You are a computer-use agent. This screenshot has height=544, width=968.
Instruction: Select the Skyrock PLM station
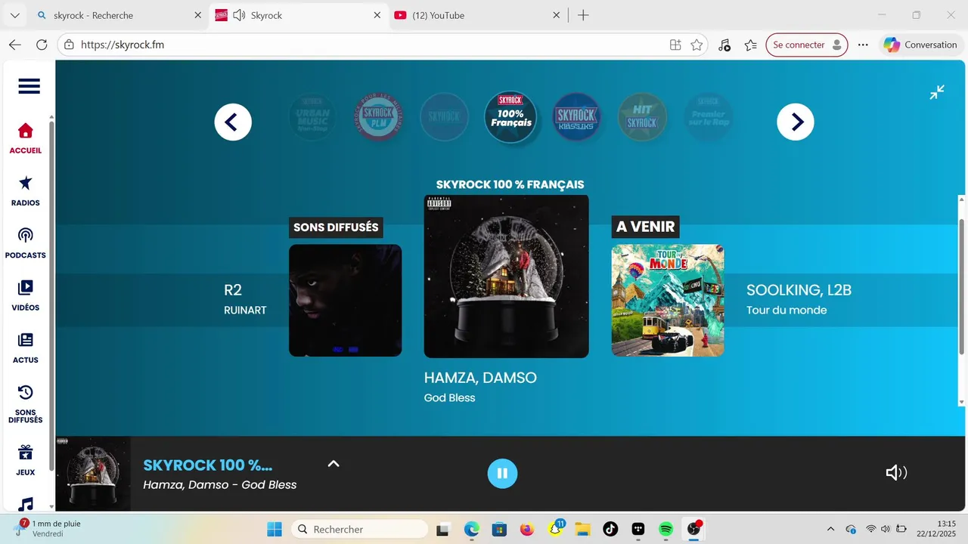379,117
